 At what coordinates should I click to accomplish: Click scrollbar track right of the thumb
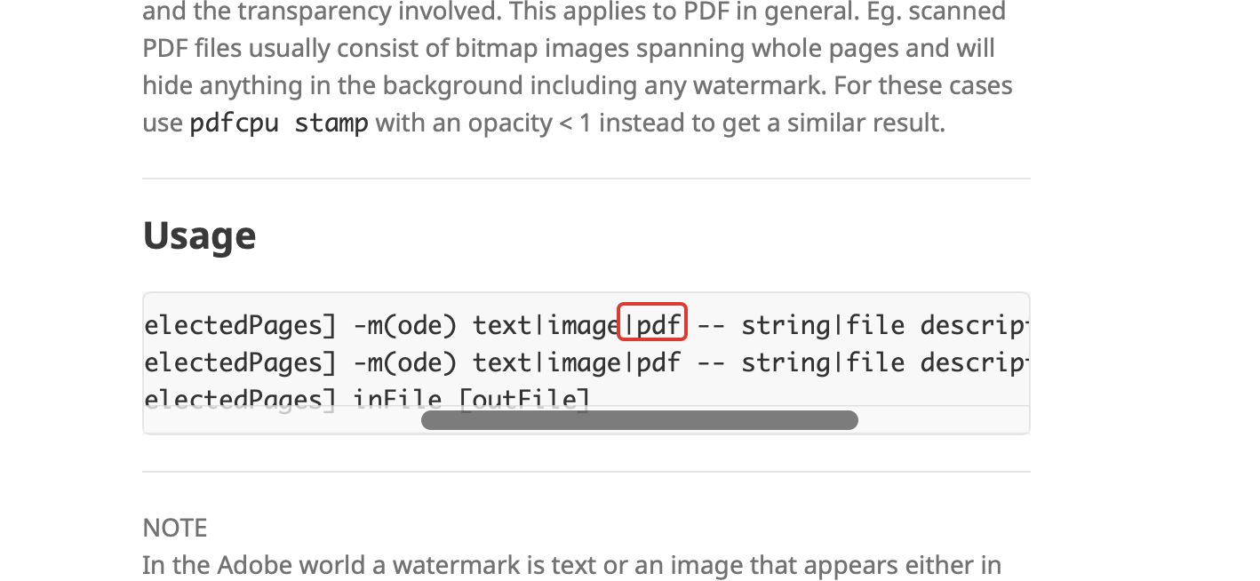point(942,420)
